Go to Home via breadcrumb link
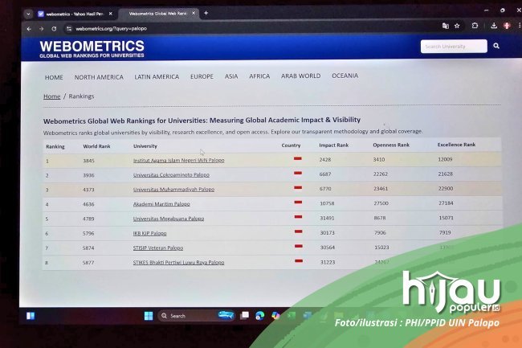 coord(51,96)
